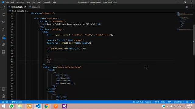This screenshot has height=109, width=195.
Task: Open the bottom-most activity bar view icon above Accounts
Action: tap(3, 52)
